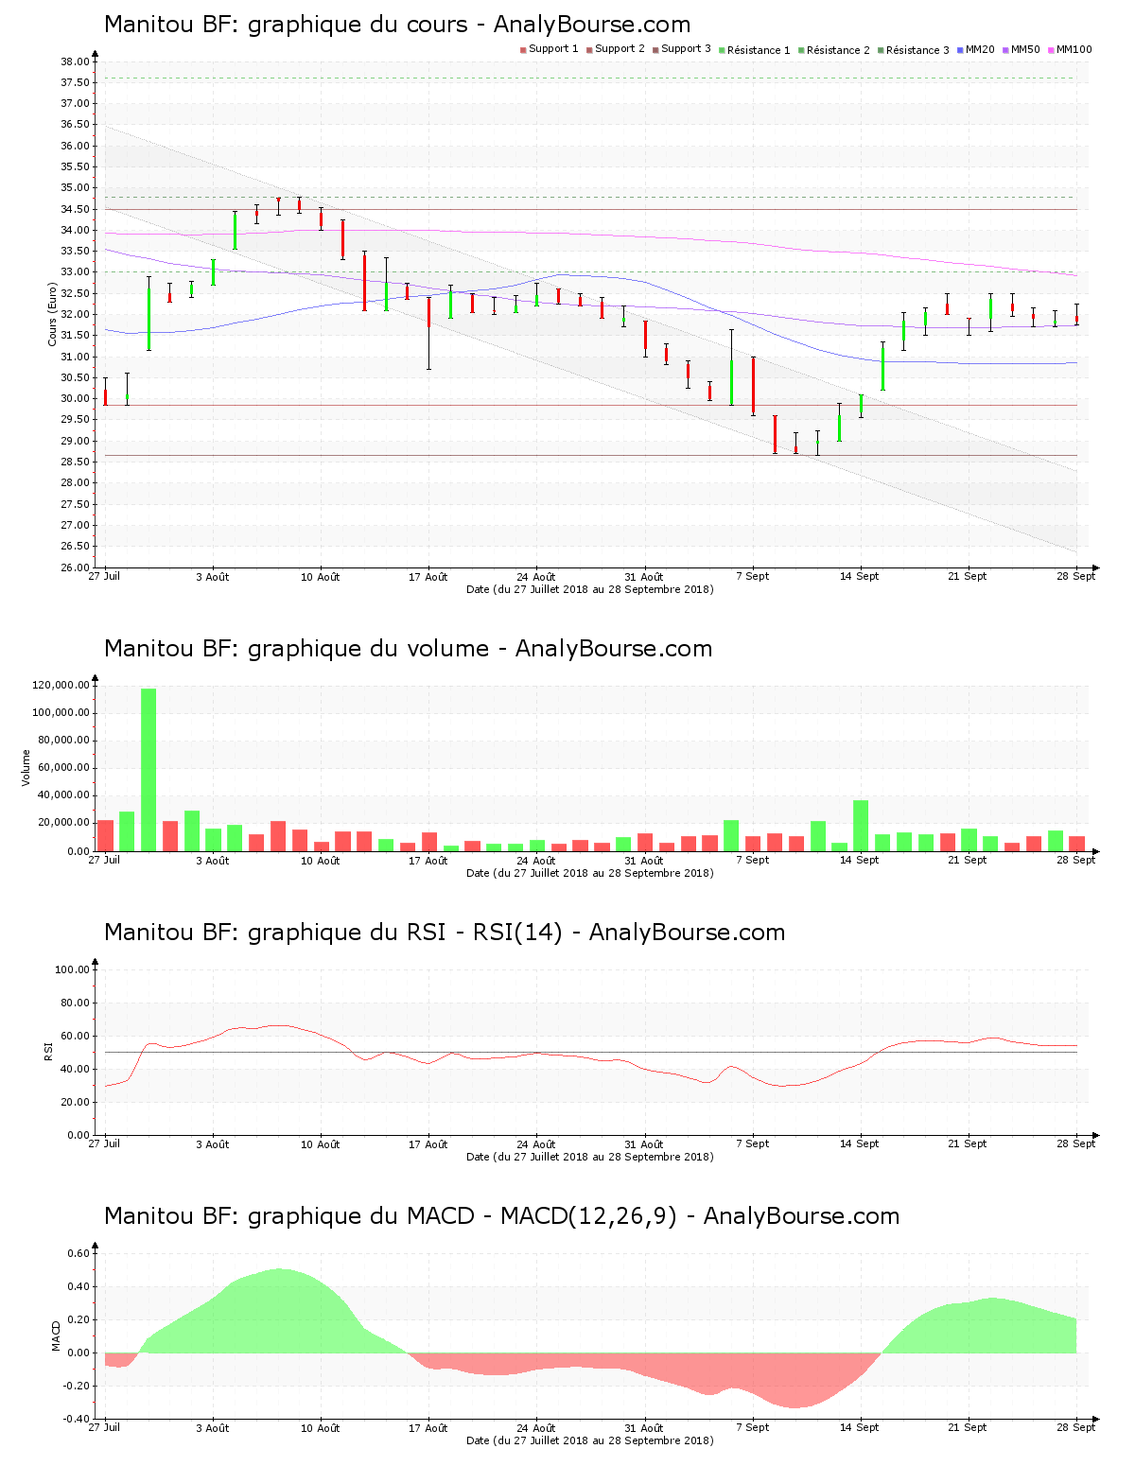
Task: Click '7 Sept' on the price chart axis
Action: click(752, 576)
